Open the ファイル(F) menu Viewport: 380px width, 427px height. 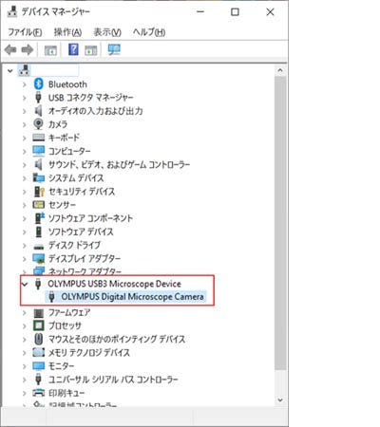25,32
